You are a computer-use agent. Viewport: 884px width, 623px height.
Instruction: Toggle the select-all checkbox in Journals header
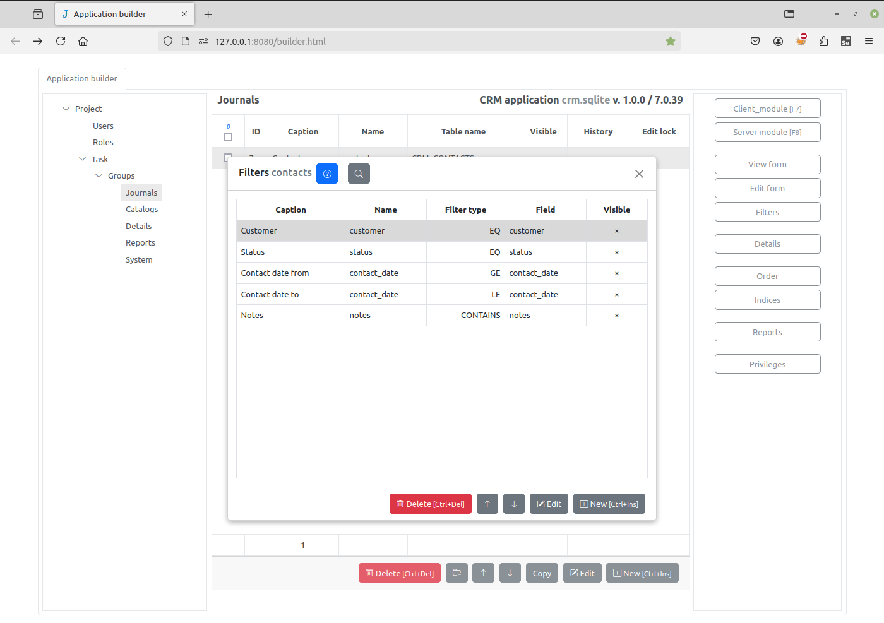coord(228,137)
